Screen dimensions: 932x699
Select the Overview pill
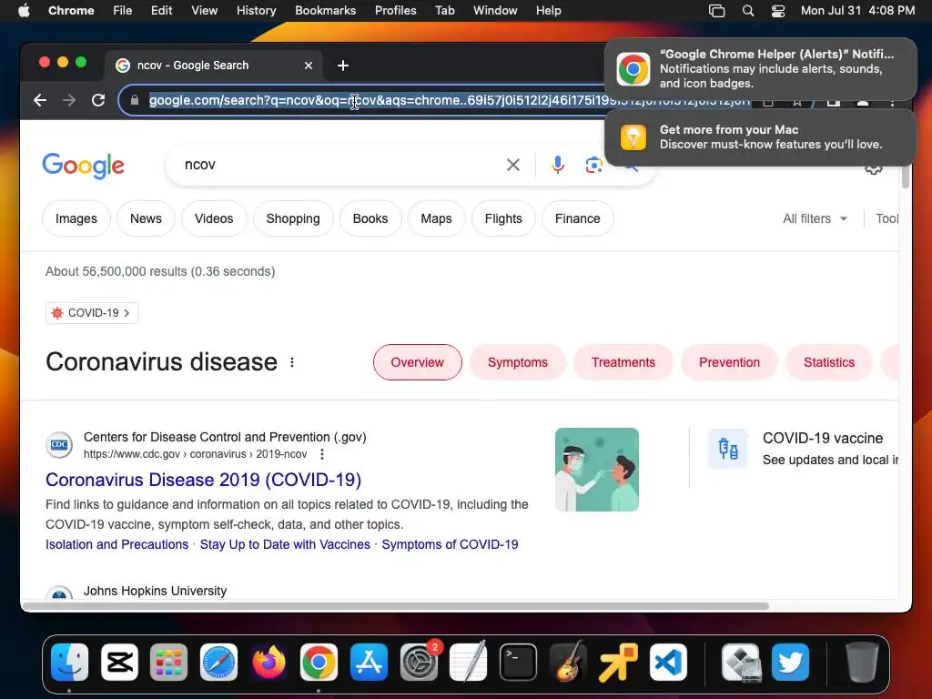[x=417, y=362]
